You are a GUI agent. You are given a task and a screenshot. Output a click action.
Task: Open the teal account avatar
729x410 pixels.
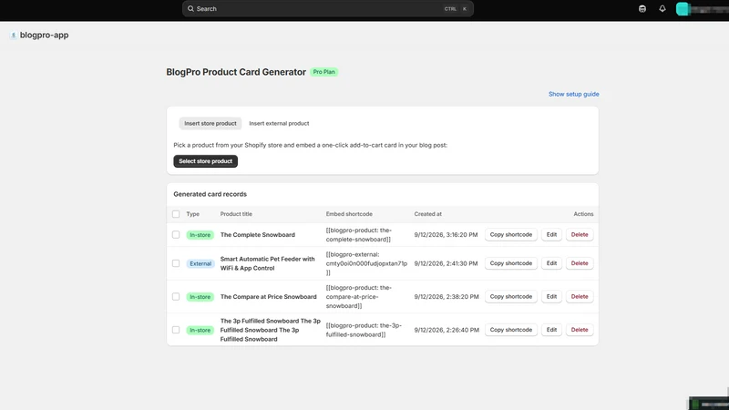pos(682,9)
